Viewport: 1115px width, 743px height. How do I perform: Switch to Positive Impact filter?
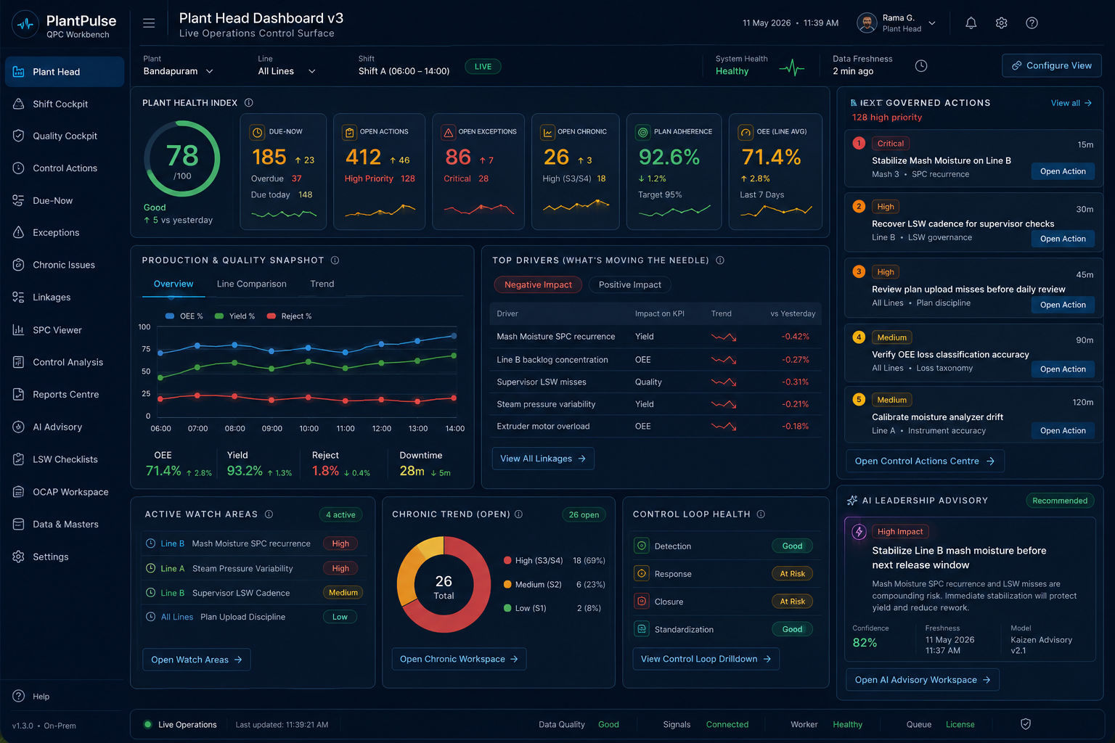tap(629, 284)
